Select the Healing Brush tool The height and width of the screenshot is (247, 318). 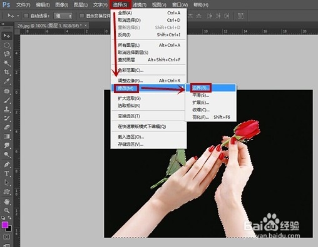click(7, 91)
